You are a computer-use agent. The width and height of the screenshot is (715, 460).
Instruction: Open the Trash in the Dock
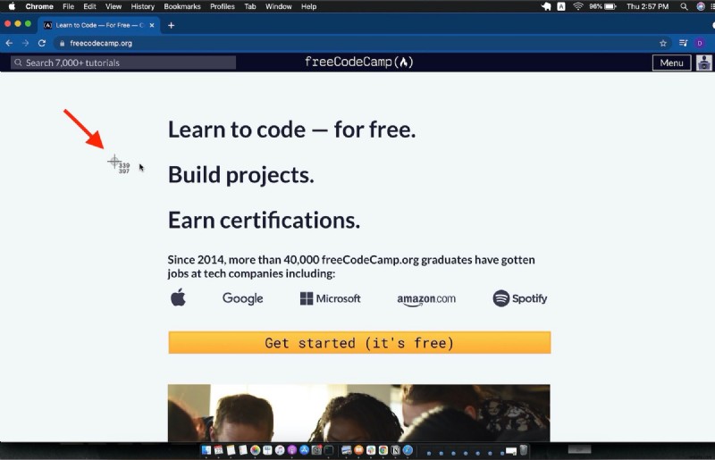point(524,450)
